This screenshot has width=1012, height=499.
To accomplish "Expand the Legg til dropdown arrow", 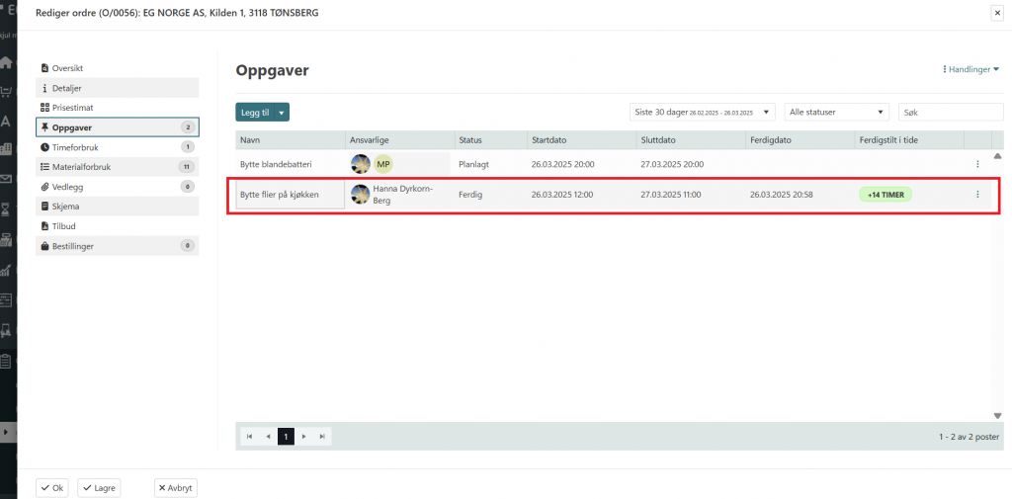I will point(282,113).
